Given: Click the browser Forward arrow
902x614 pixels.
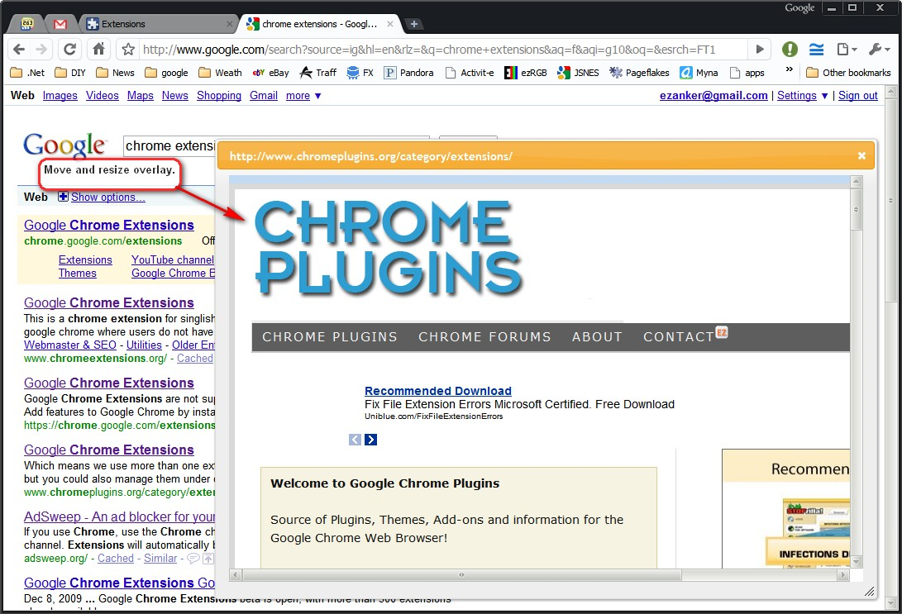Looking at the screenshot, I should [41, 50].
